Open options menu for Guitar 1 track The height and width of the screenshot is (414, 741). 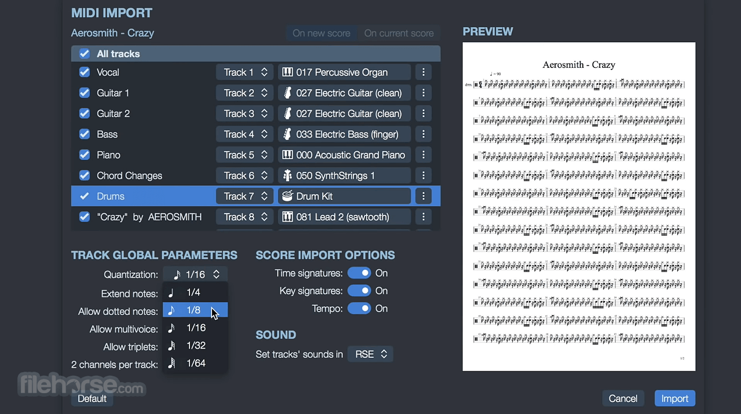coord(424,93)
